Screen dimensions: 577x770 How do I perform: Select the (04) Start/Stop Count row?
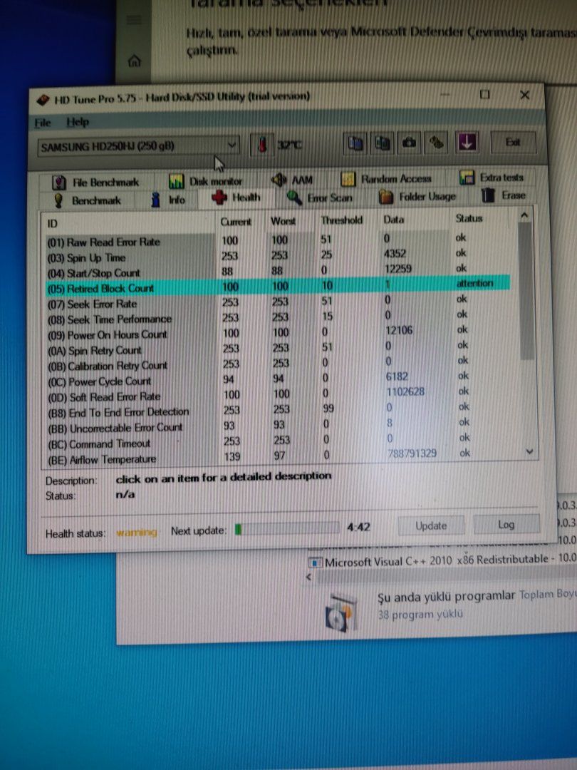[x=278, y=271]
